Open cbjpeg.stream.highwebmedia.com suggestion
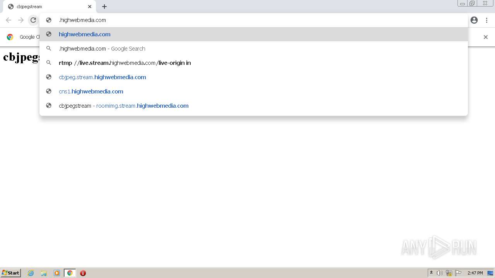This screenshot has width=495, height=278. coord(254,77)
